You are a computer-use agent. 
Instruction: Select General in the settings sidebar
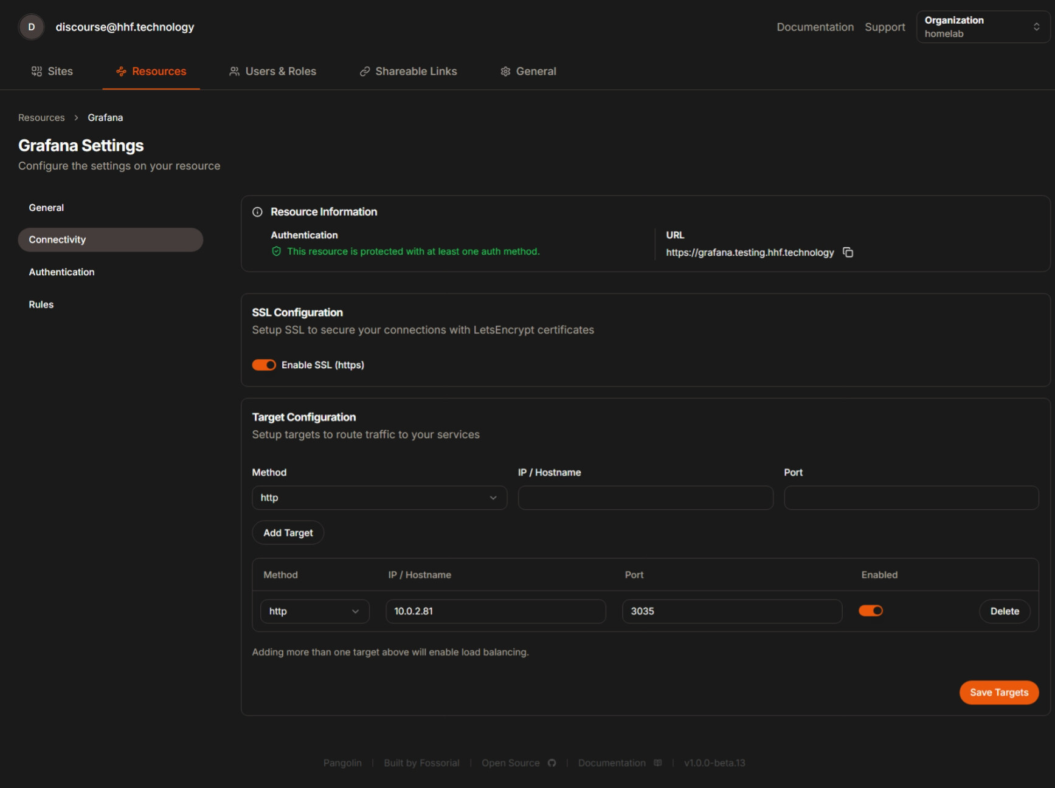tap(111, 208)
